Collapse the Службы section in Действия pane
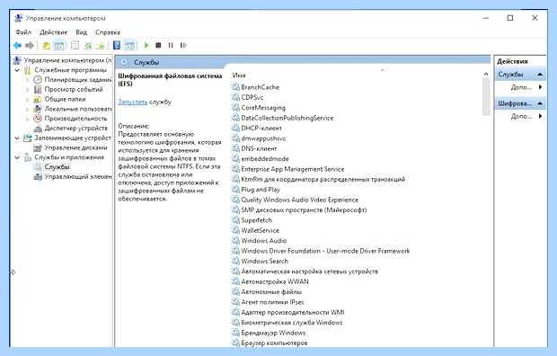Screen dimensions: 557x356 coord(540,75)
